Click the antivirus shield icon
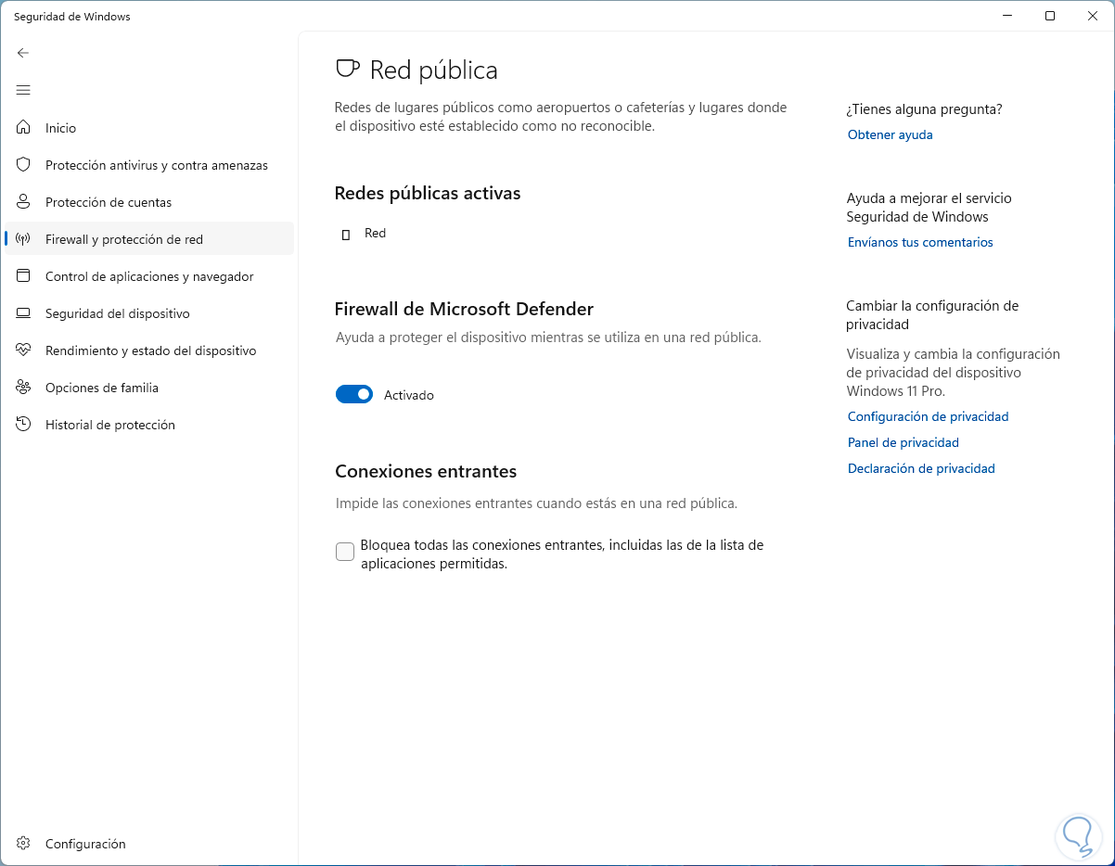Screen dimensions: 1115x866 (x=24, y=165)
